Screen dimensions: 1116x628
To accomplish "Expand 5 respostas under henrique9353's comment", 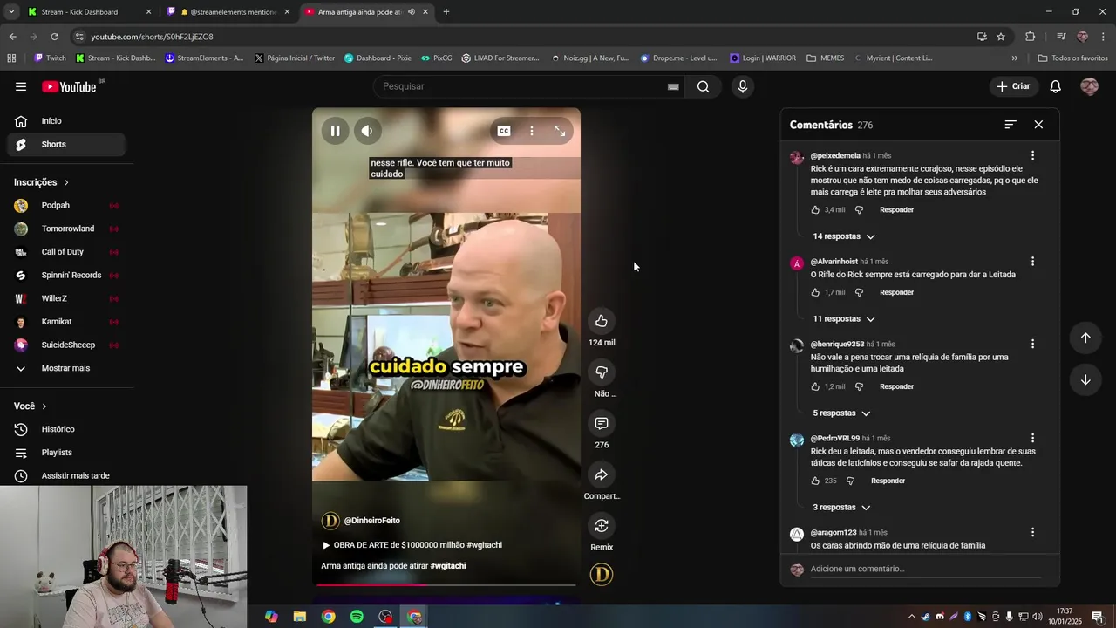I will (841, 413).
